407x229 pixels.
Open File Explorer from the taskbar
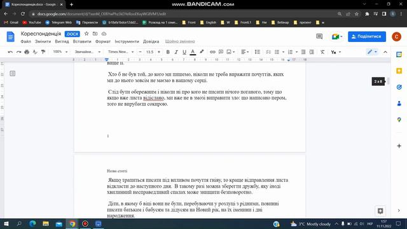(x=46, y=223)
